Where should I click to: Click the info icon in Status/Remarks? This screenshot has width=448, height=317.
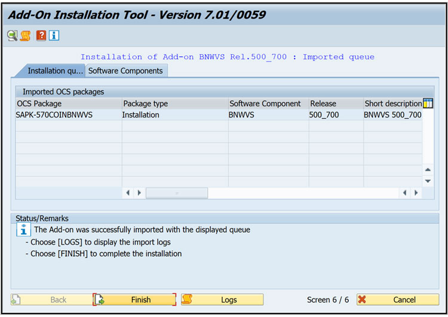(x=23, y=230)
